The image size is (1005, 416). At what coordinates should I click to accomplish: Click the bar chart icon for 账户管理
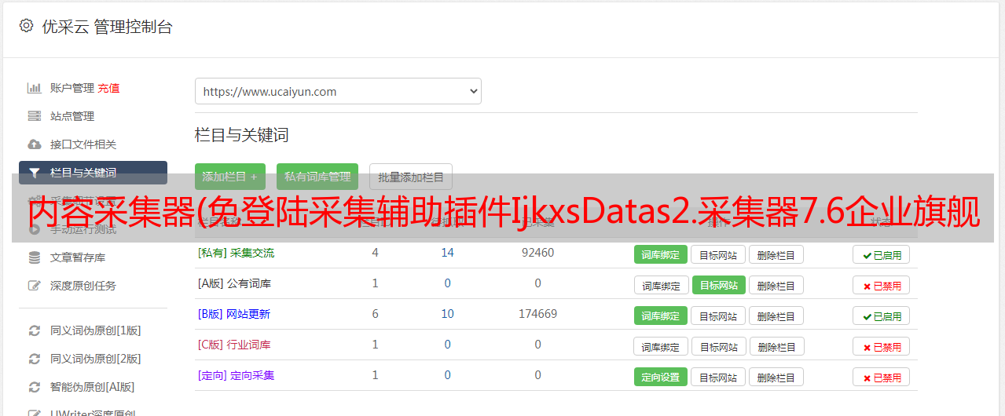pyautogui.click(x=35, y=88)
